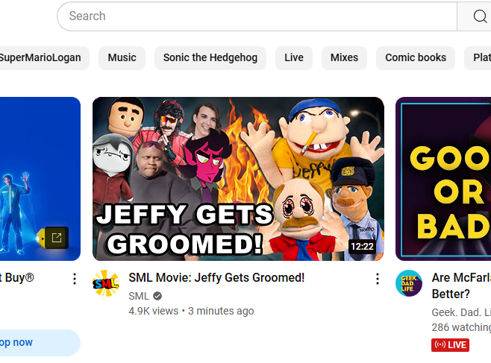The height and width of the screenshot is (363, 491).
Task: Visit the SML channel name link
Action: (x=139, y=296)
